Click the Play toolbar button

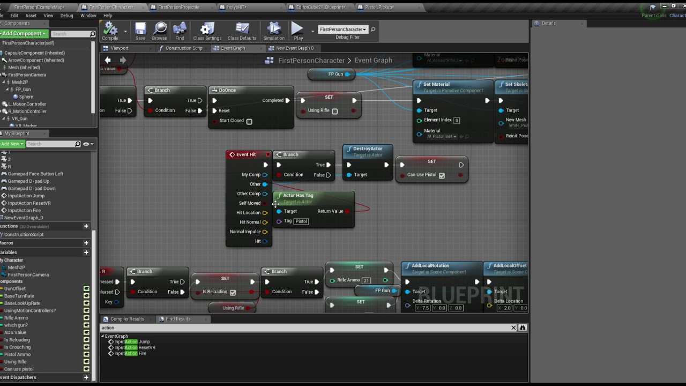click(x=298, y=31)
